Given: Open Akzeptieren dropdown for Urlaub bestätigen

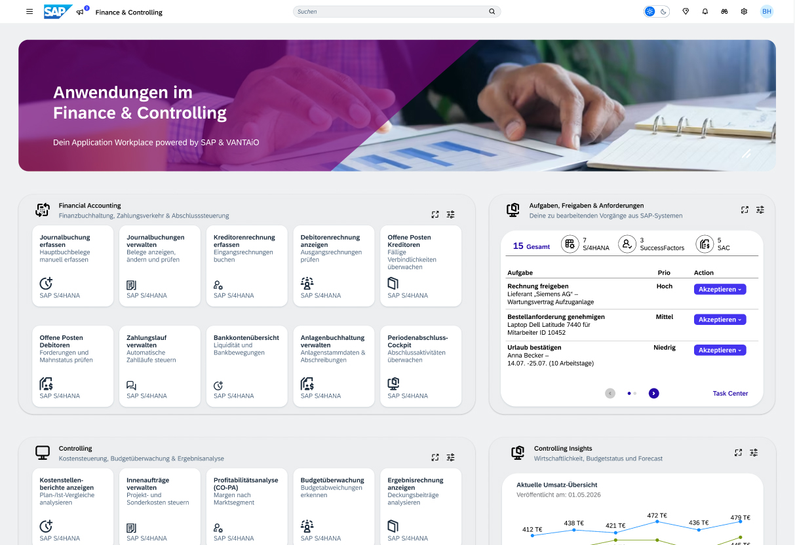Looking at the screenshot, I should 720,350.
